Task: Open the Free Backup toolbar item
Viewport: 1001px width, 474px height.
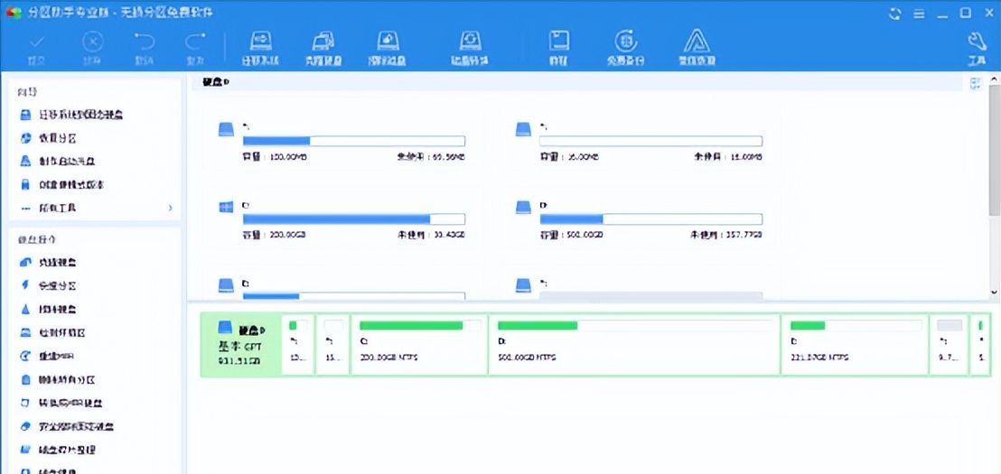Action: (625, 49)
